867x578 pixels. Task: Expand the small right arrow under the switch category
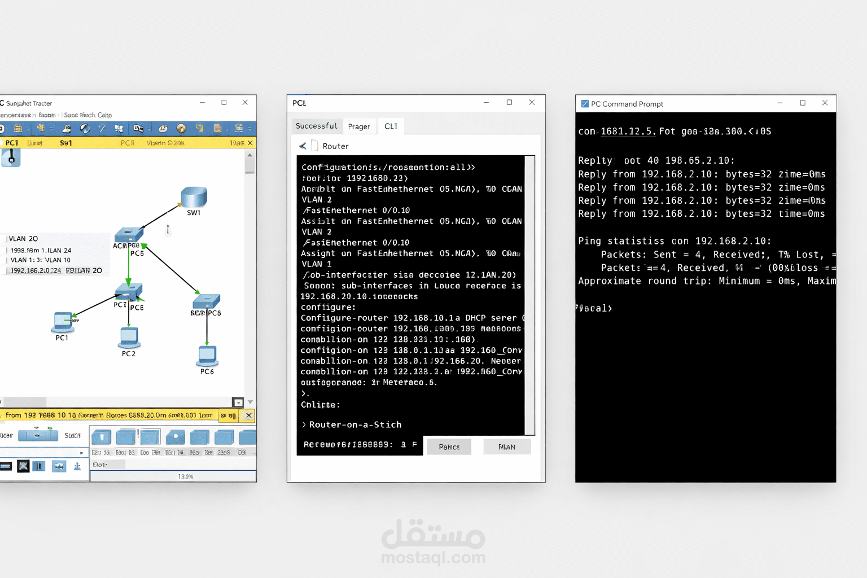[82, 453]
